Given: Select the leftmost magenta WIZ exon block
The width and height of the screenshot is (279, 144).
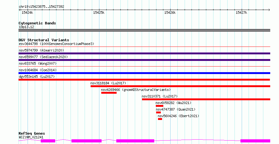Looking at the screenshot, I should tap(48, 141).
